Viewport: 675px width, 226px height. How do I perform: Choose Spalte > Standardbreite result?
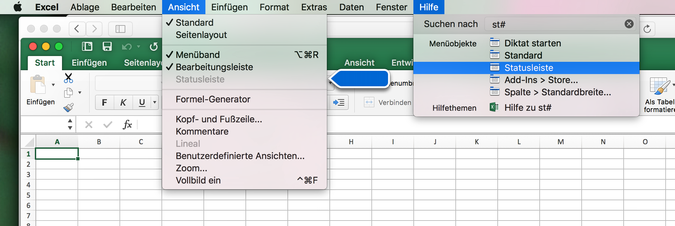[526, 92]
